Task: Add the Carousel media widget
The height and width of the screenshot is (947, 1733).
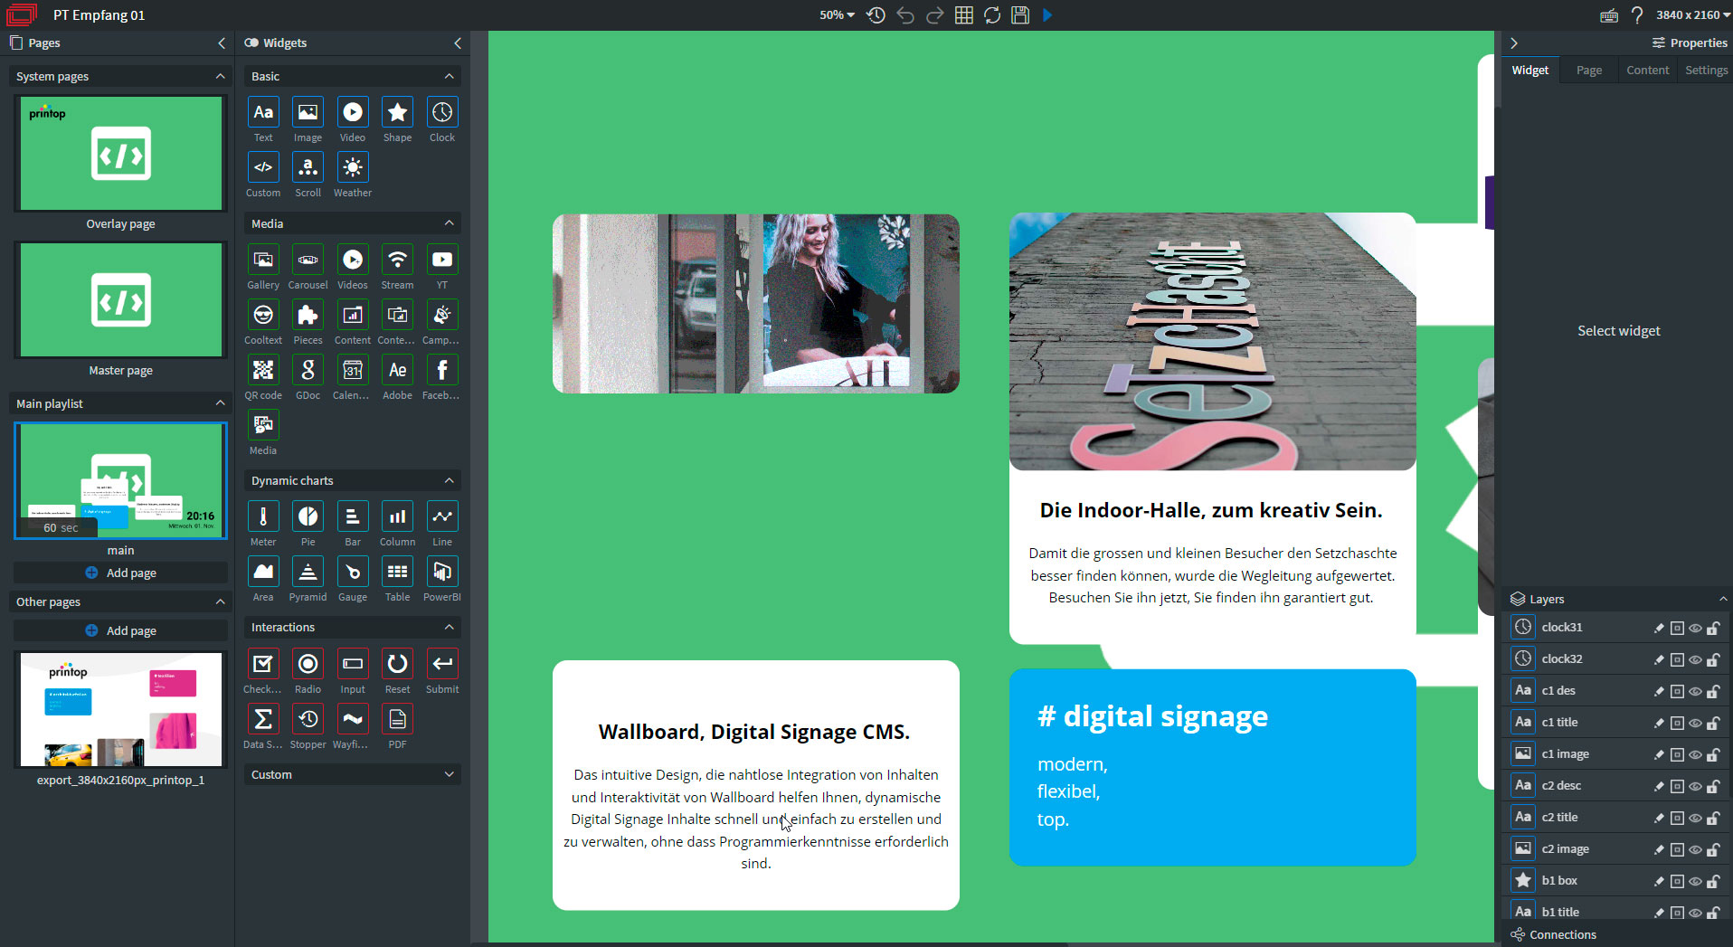Action: (308, 260)
